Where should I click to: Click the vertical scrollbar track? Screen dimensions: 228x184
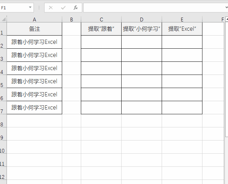pos(227,160)
